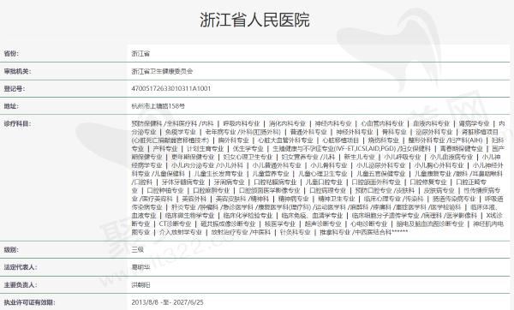Click 超声诊断专业 in the department list

[323, 224]
